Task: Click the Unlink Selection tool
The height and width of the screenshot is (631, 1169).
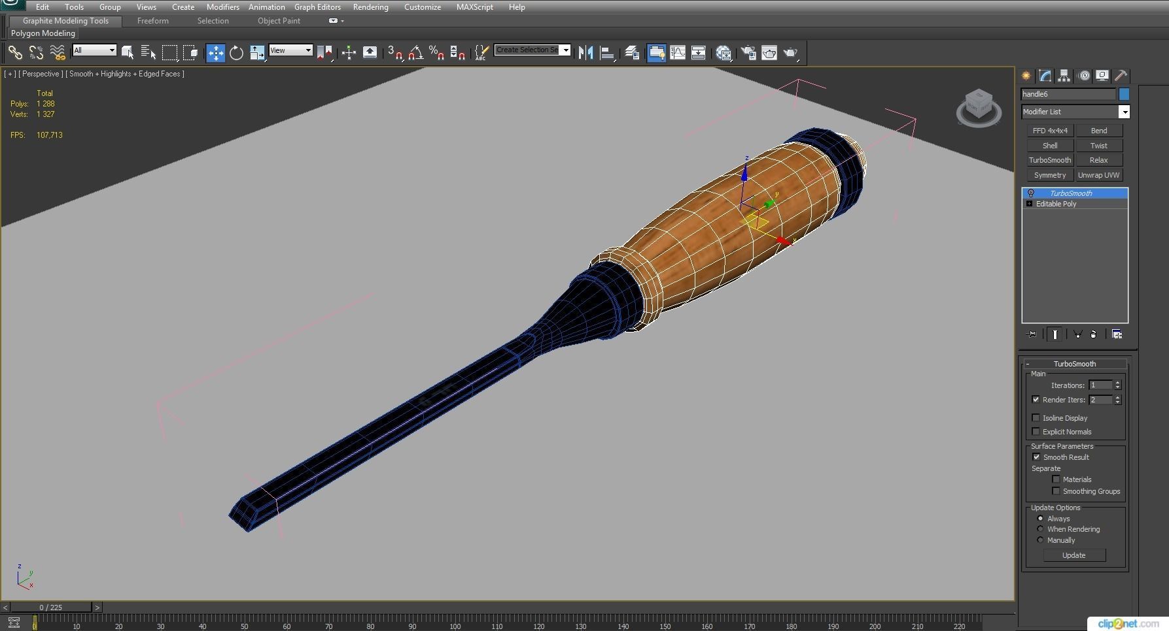Action: click(x=36, y=53)
